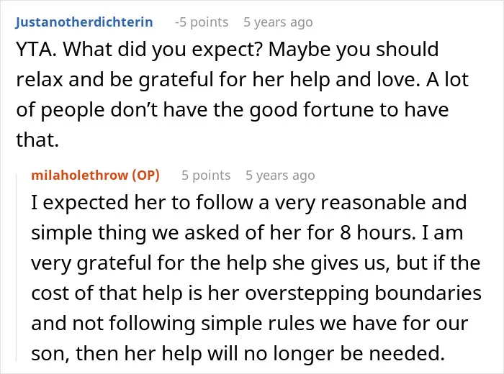The height and width of the screenshot is (374, 504).
Task: Click the words 'overstepping boundaries'
Action: 363,293
